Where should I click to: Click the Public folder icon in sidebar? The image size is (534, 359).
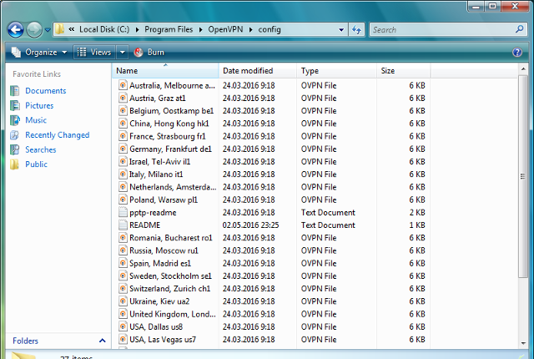(x=15, y=164)
